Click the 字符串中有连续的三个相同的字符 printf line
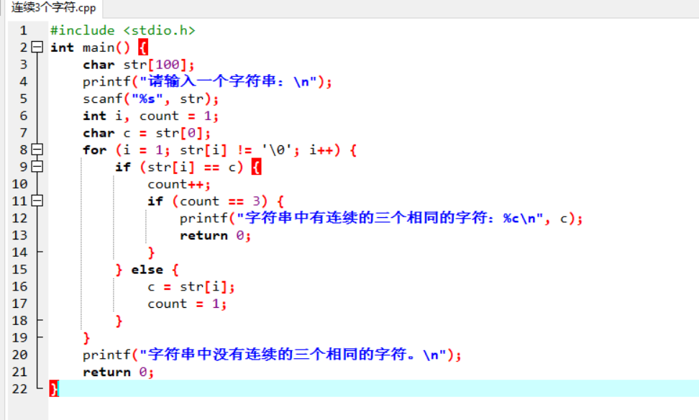Viewport: 699px width, 420px height. [381, 218]
